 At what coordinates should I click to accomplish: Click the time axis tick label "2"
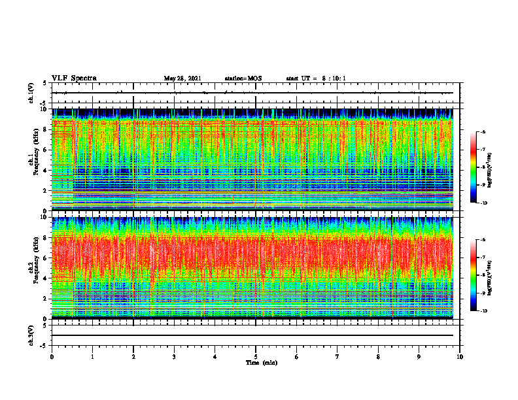133,357
